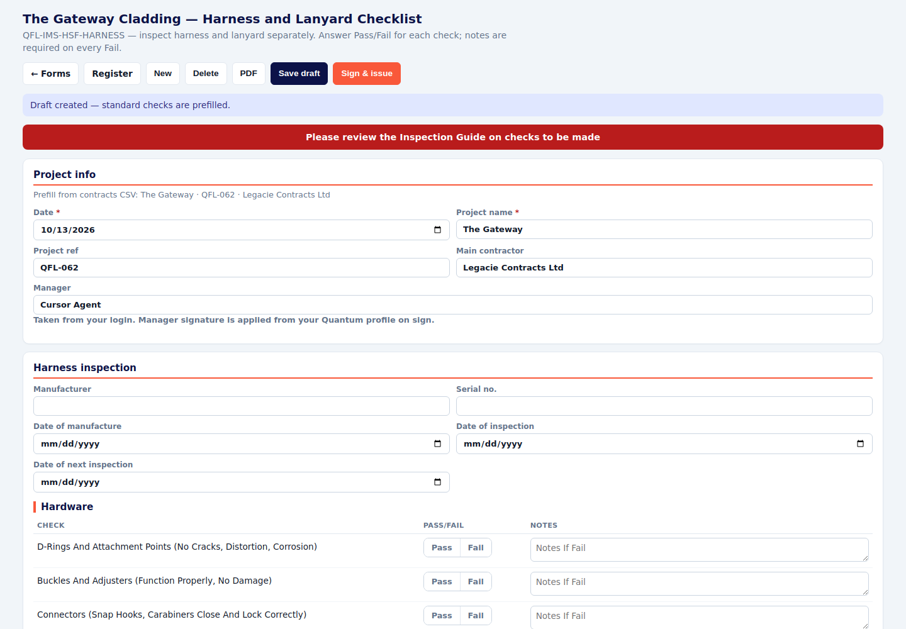Click the Date of inspection input
Image resolution: width=906 pixels, height=629 pixels.
click(664, 443)
